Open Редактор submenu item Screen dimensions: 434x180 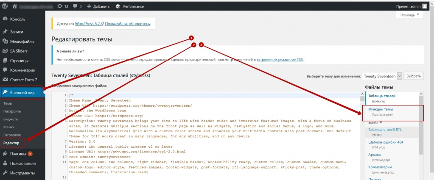[x=11, y=143]
